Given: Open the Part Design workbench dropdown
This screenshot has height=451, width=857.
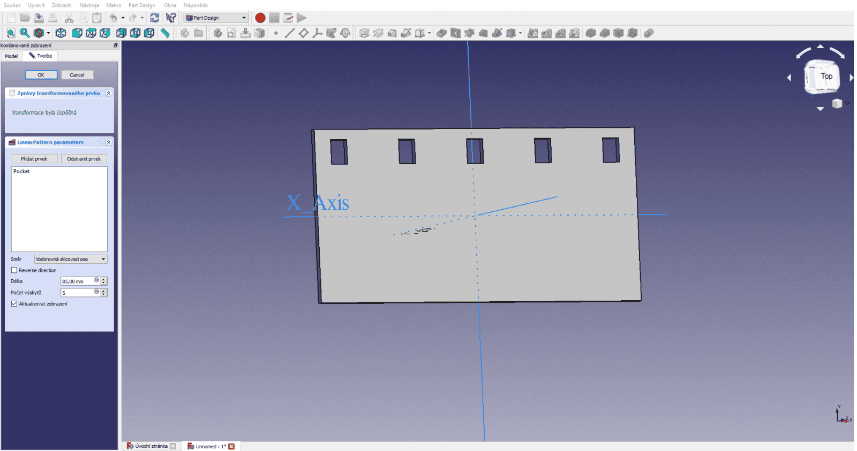Looking at the screenshot, I should (216, 18).
